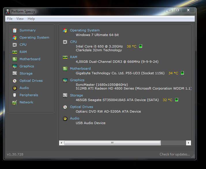Click the horizontal scrollbar right arrow

188,143
